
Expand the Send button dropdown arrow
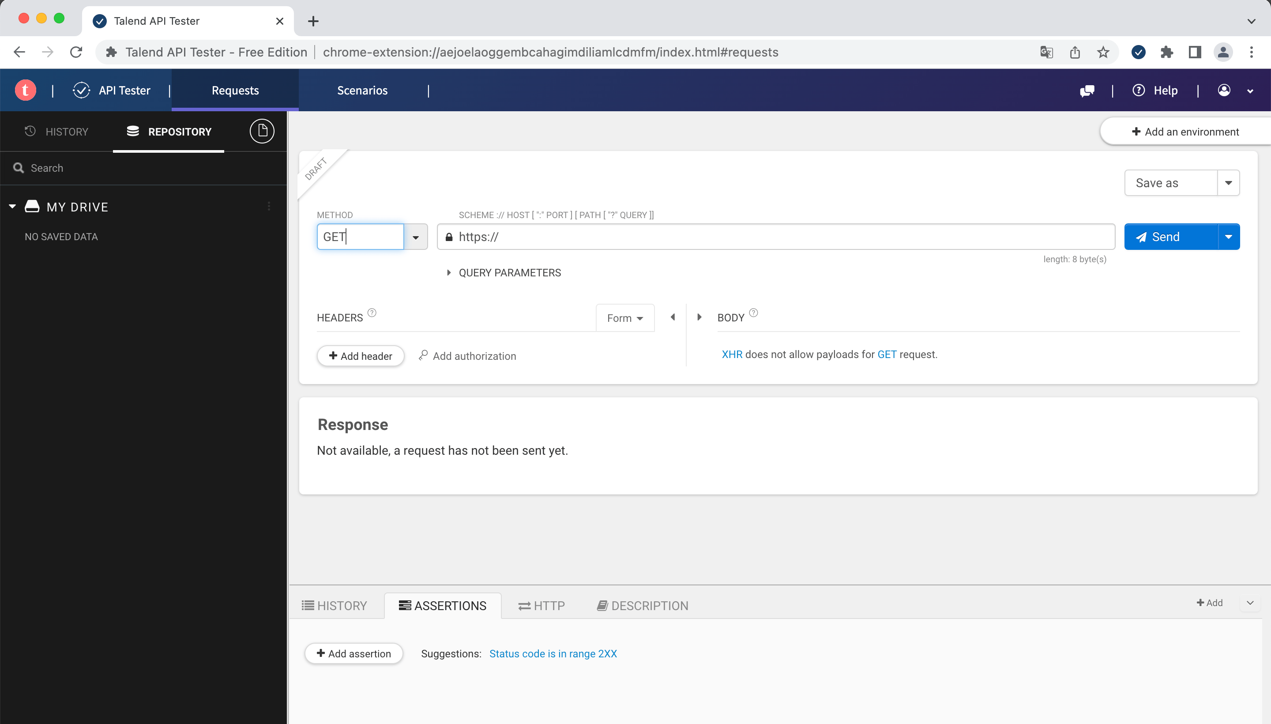coord(1229,237)
